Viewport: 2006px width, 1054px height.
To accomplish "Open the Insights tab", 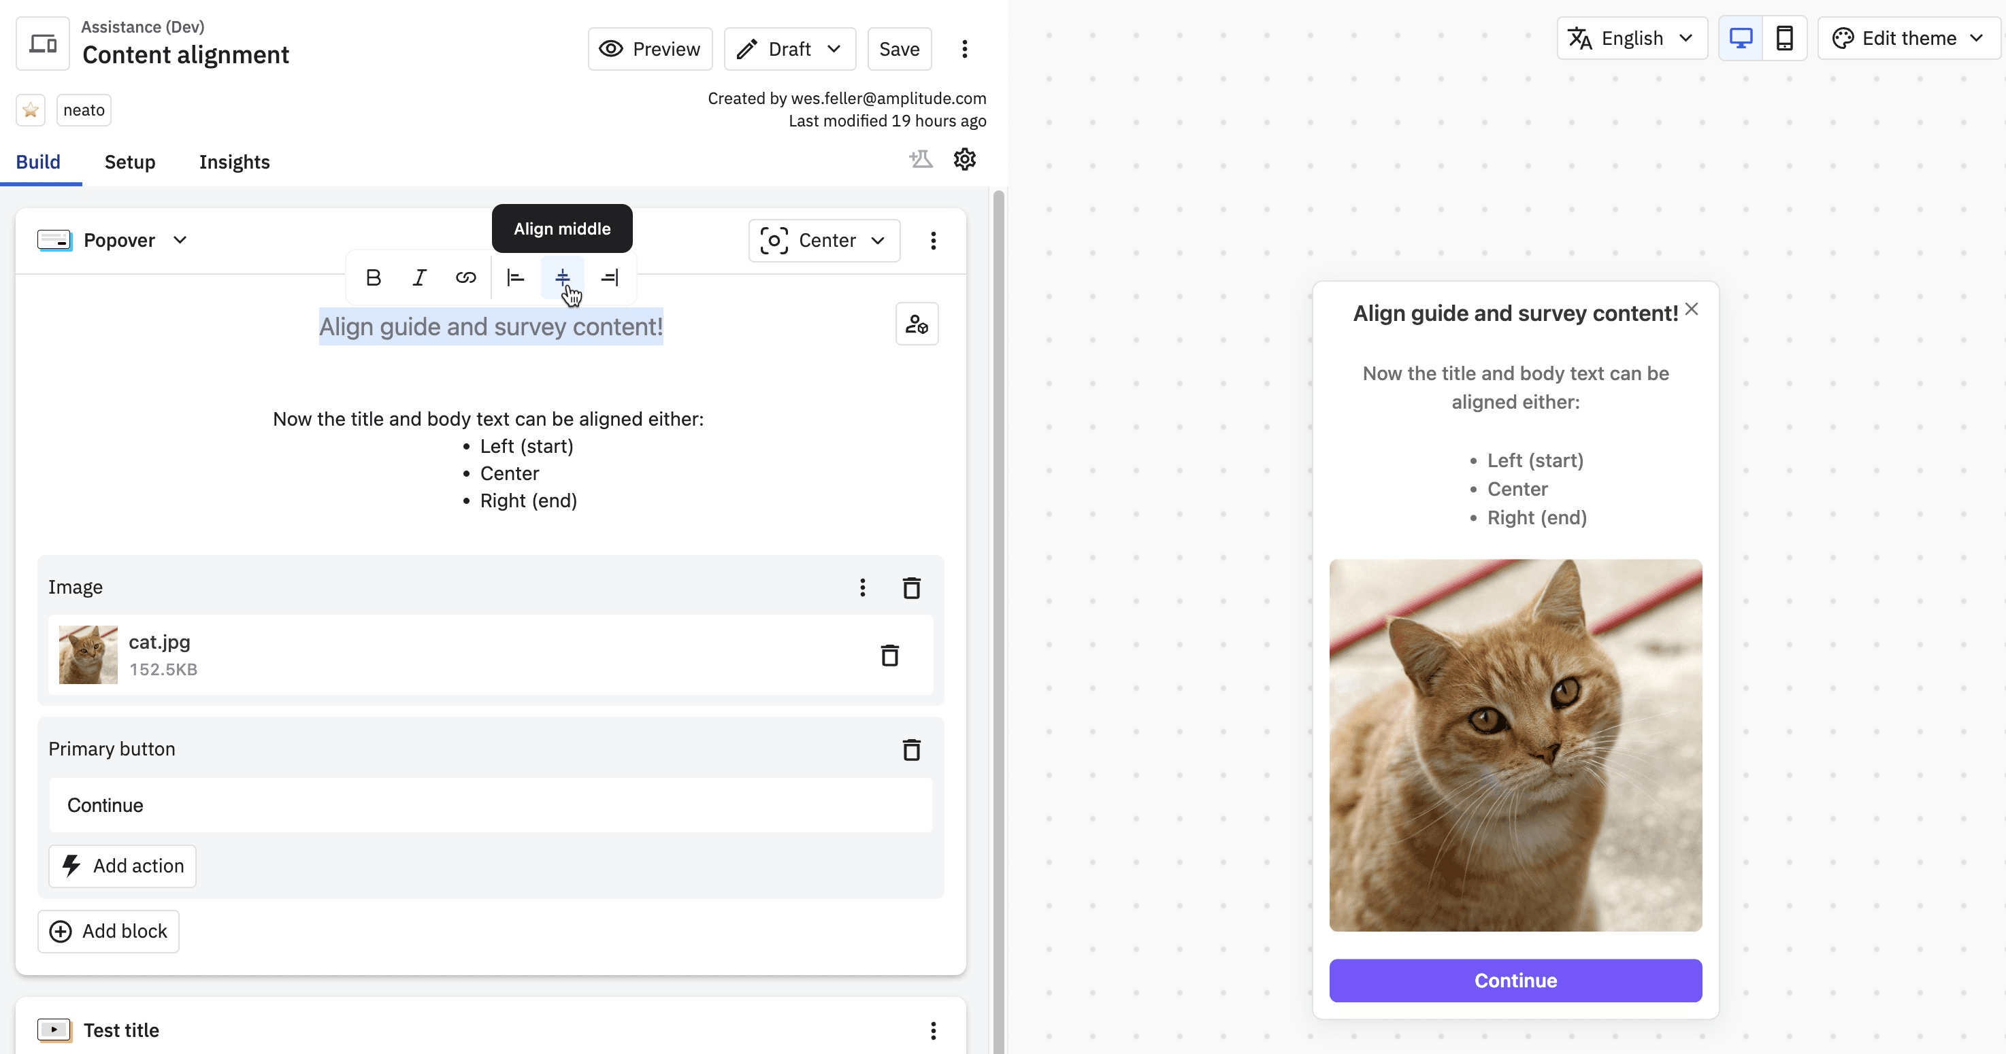I will click(234, 162).
